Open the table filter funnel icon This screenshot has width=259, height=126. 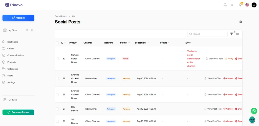click(x=232, y=34)
